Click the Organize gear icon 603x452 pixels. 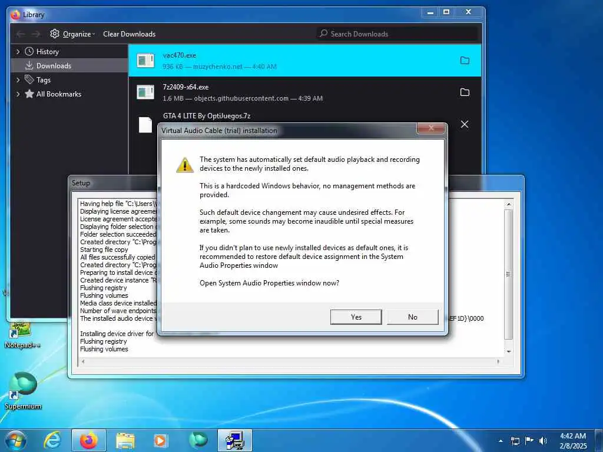pyautogui.click(x=55, y=34)
